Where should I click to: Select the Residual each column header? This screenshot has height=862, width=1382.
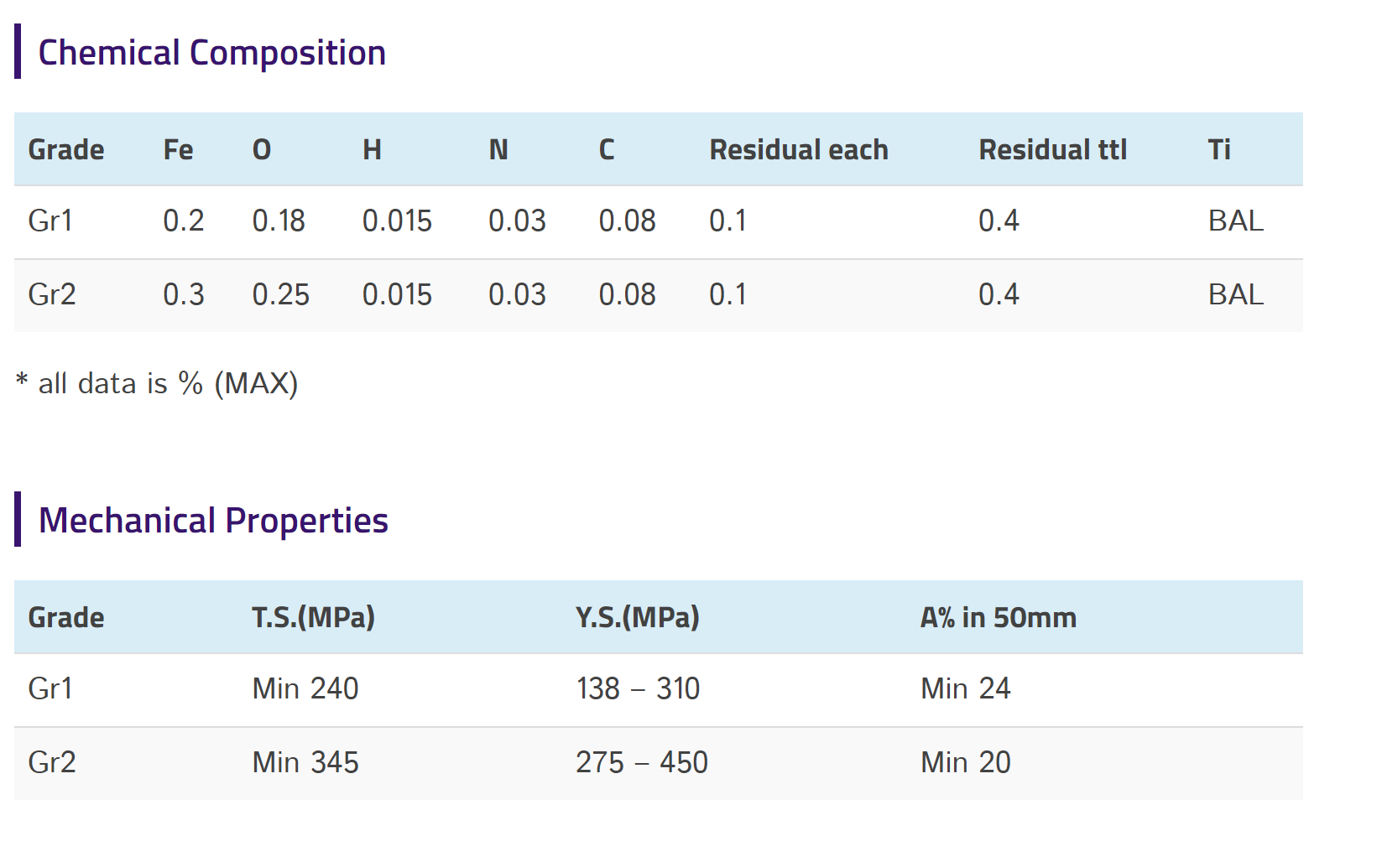799,150
